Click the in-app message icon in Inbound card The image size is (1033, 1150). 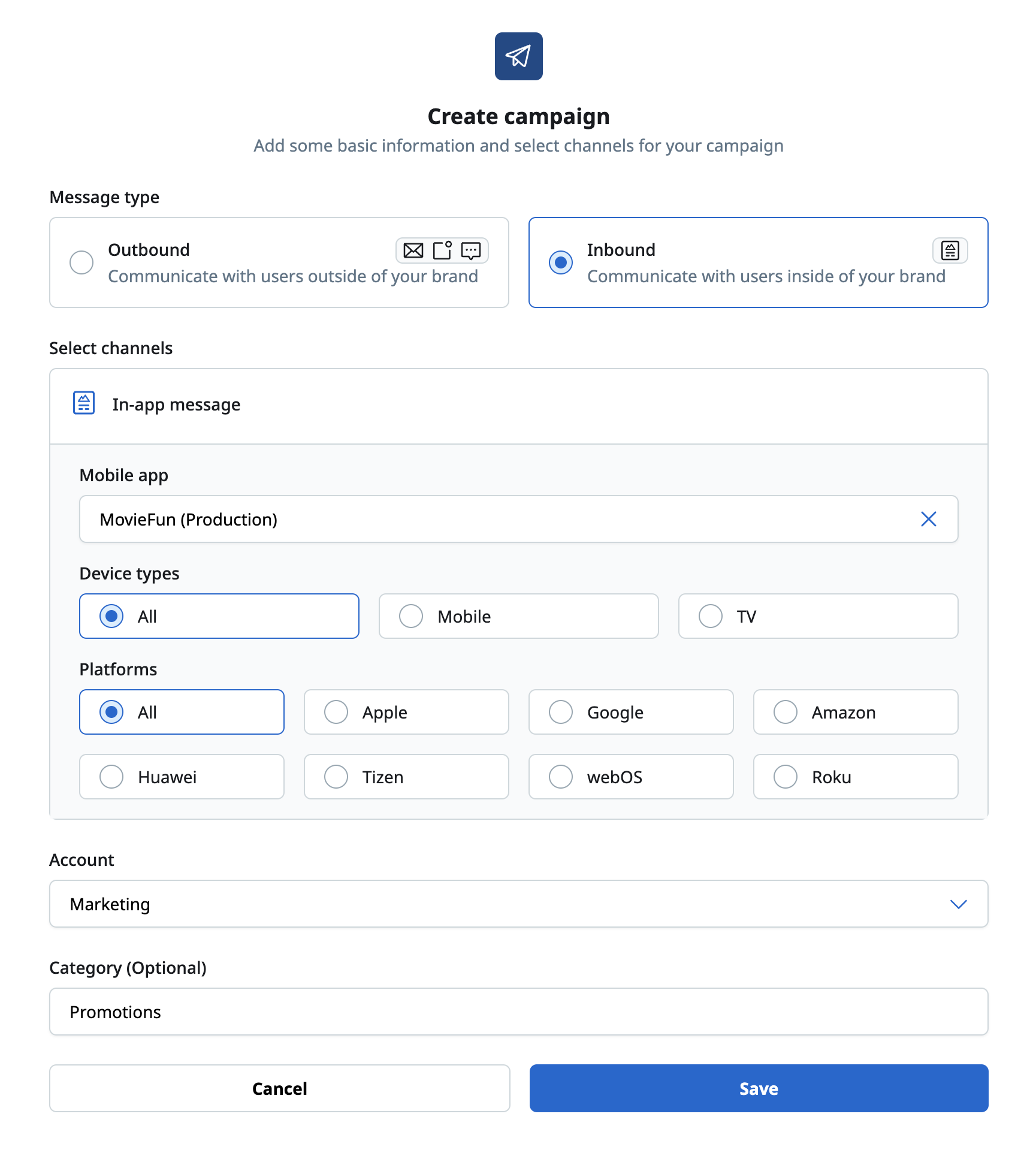pyautogui.click(x=950, y=250)
